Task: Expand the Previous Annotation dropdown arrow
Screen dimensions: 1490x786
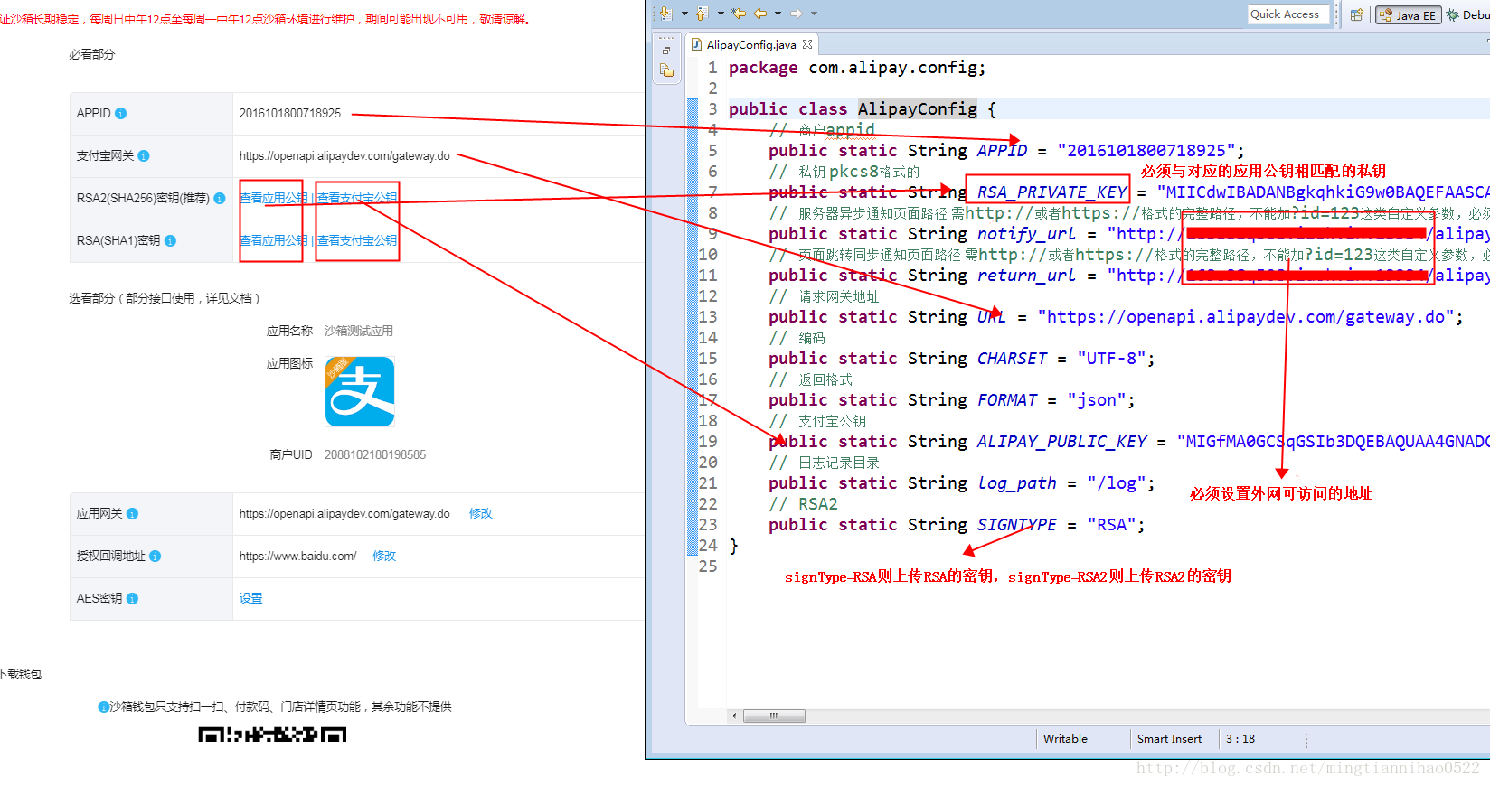Action: pyautogui.click(x=721, y=14)
